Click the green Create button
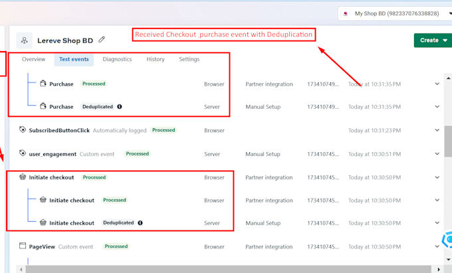Screen dimensions: 452x273 coord(433,41)
